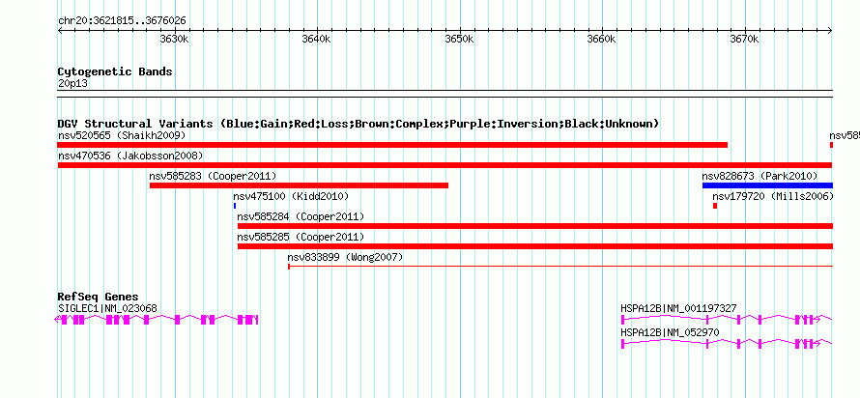Viewport: 860px width, 398px height.
Task: Click the label nsv470536 (Jakobsson2008)
Action: (x=130, y=156)
